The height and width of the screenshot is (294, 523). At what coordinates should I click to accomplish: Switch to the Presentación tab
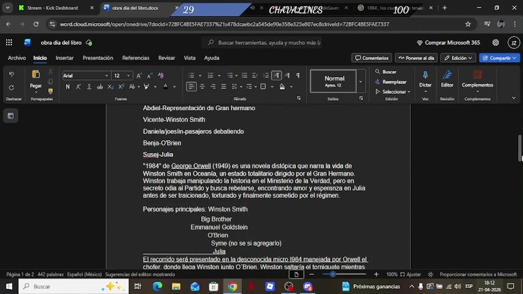[x=98, y=58]
